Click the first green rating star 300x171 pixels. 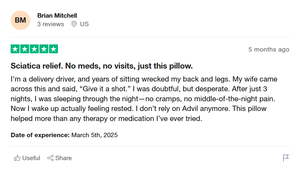pyautogui.click(x=15, y=49)
